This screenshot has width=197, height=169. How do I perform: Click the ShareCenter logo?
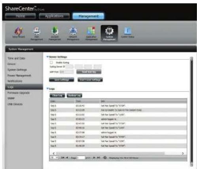tap(25, 9)
